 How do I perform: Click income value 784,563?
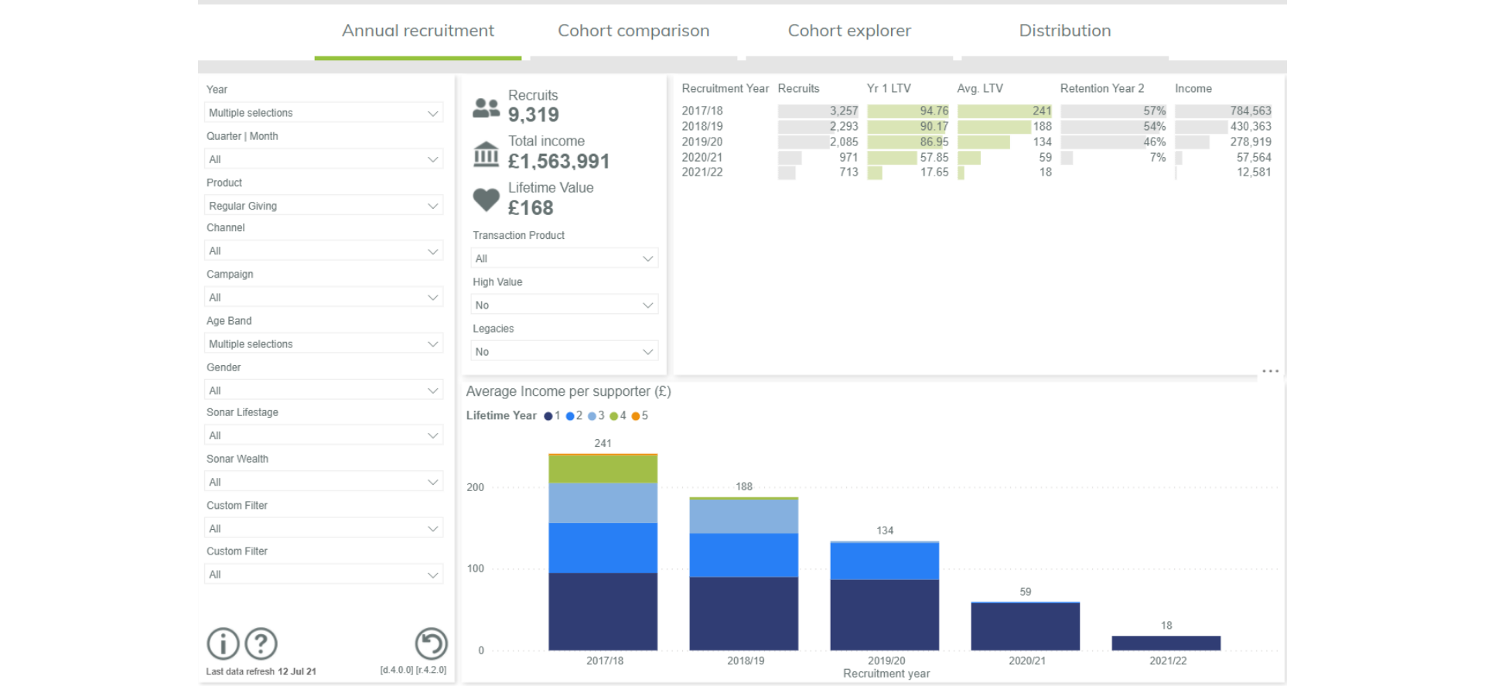click(1251, 111)
